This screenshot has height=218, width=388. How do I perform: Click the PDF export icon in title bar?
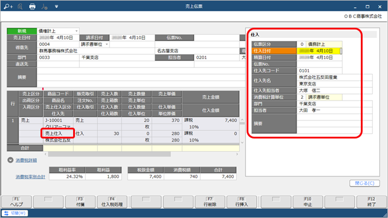coord(44,7)
